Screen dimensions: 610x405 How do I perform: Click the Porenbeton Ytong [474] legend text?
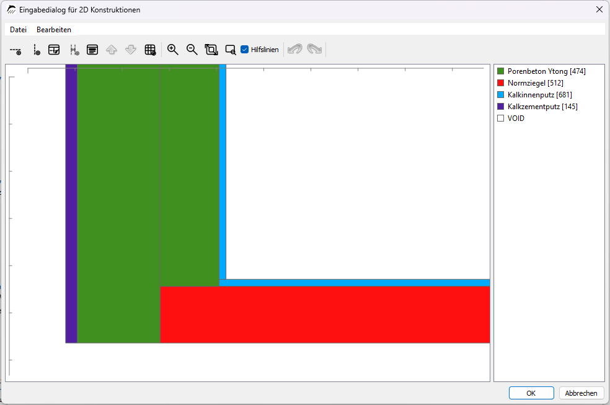pyautogui.click(x=546, y=71)
